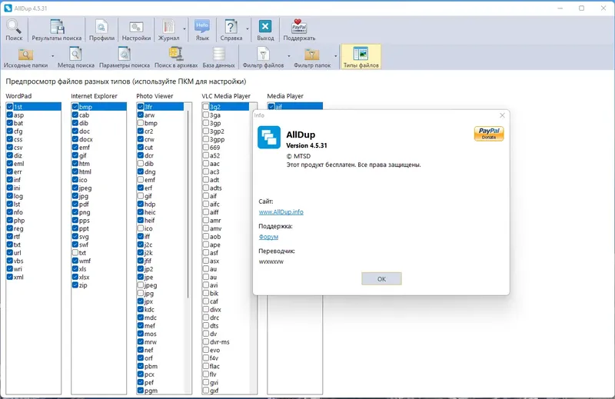Open www.AllDup.info website link
Viewport: 615px width, 399px height.
(281, 212)
